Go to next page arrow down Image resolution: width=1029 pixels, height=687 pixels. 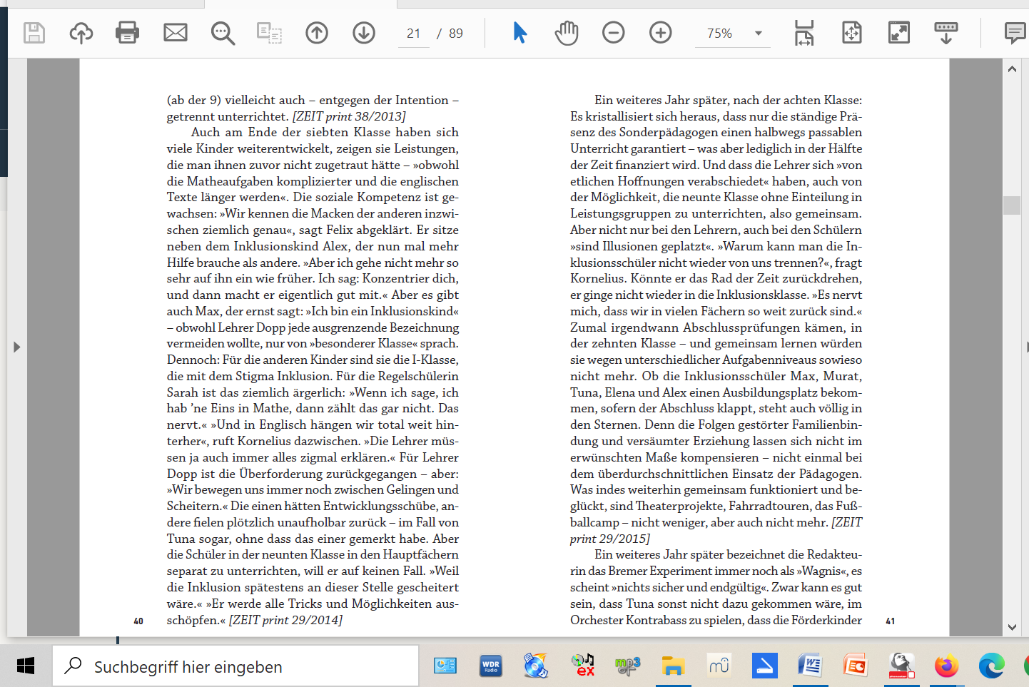click(x=364, y=33)
